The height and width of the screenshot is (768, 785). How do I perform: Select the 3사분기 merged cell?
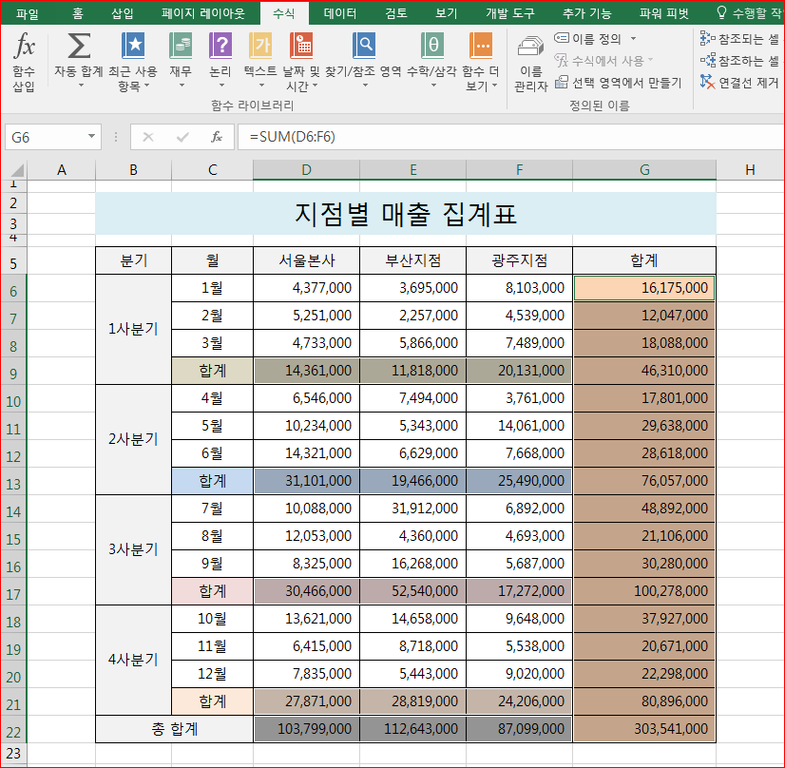pos(133,549)
